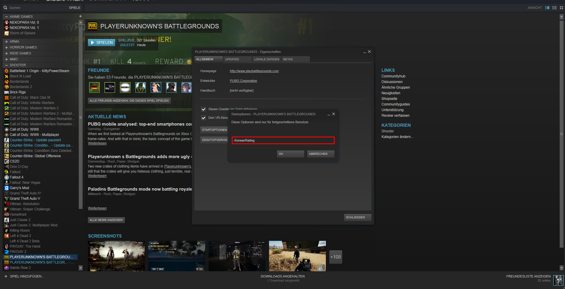Click the PUBG logo in game header
This screenshot has width=565, height=289.
[x=93, y=26]
